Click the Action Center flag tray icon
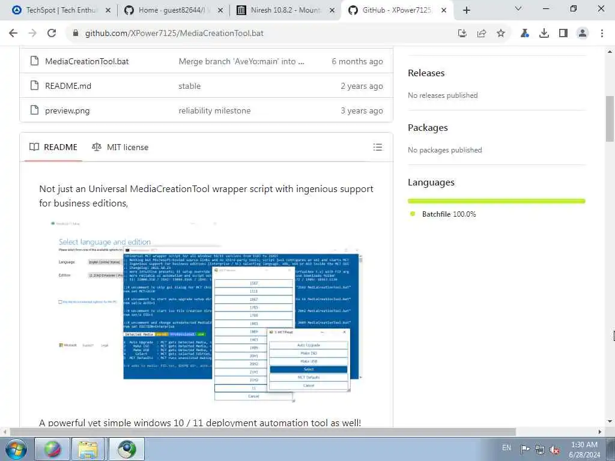The height and width of the screenshot is (461, 615). pos(525,449)
